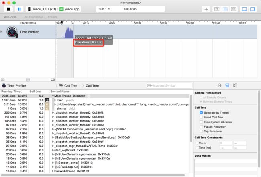Click the inspector panel vertical scrollbar
The image size is (261, 177).
(x=259, y=129)
